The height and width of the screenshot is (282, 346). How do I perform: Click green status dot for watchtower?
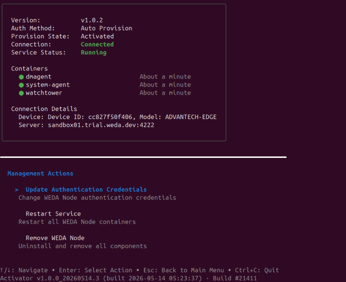(x=21, y=93)
